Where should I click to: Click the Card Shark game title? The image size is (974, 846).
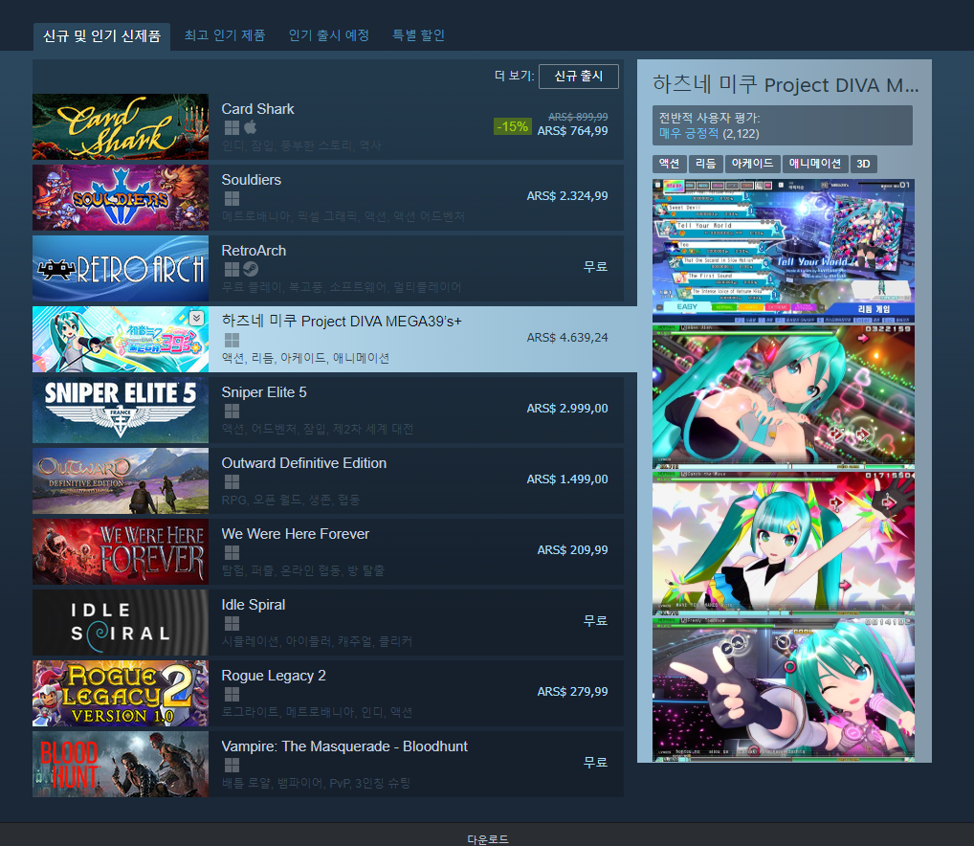point(257,109)
